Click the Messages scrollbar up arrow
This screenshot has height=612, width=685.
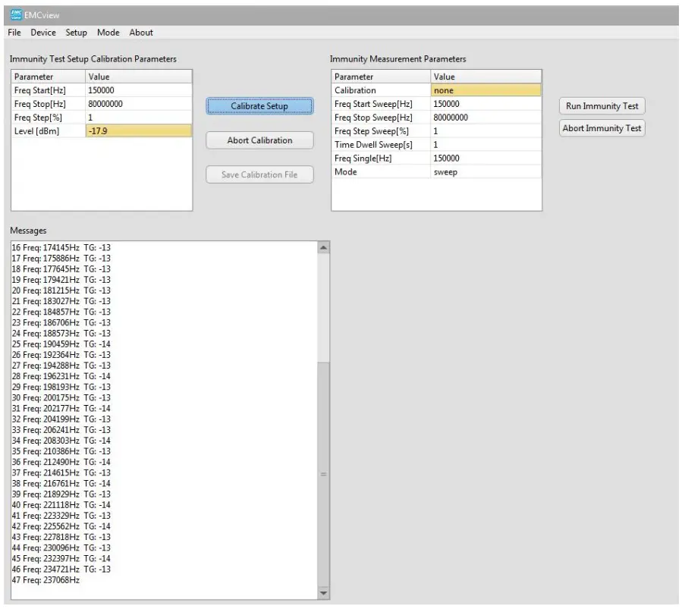click(323, 248)
